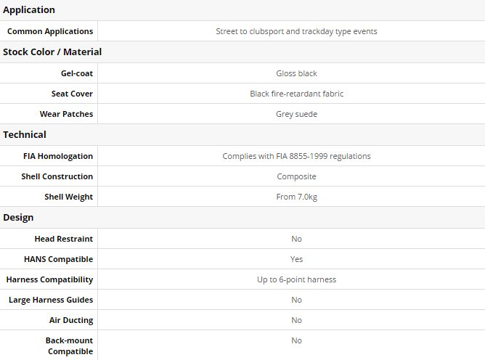Click the Back-mount Compatible label
This screenshot has height=360, width=485.
point(69,345)
